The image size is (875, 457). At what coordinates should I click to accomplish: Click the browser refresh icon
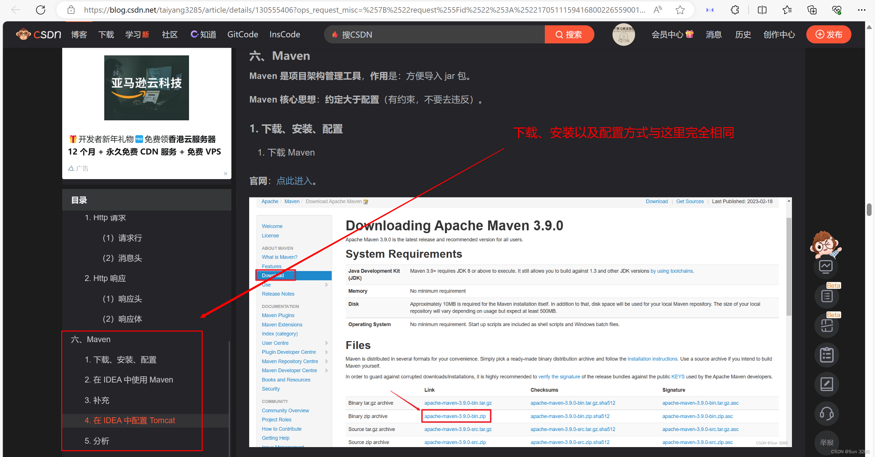tap(41, 10)
